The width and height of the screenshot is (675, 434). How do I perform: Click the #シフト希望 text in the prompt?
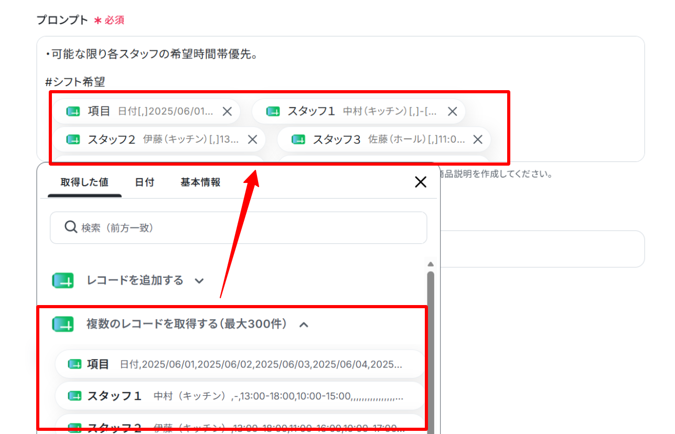(x=75, y=82)
